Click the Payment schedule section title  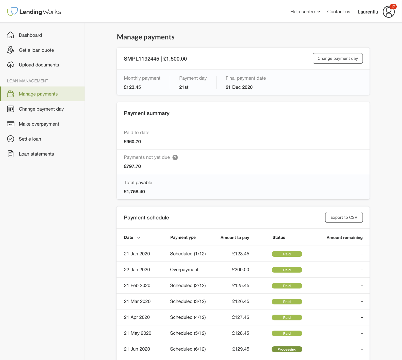coord(146,218)
